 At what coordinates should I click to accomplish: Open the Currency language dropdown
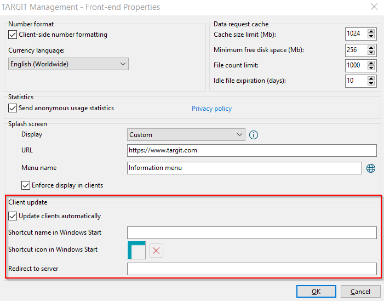pos(68,64)
